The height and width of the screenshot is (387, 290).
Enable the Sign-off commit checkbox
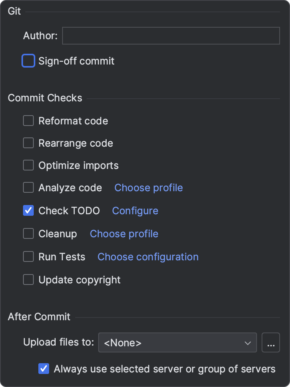pyautogui.click(x=28, y=61)
